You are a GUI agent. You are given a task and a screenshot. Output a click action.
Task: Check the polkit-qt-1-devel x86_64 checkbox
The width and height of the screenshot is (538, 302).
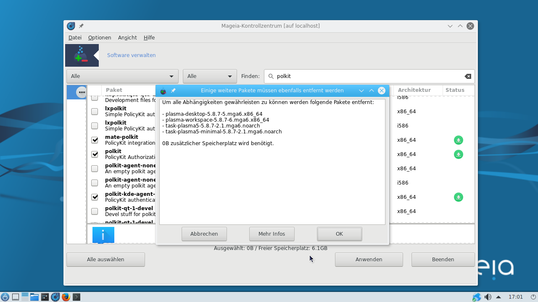[95, 211]
